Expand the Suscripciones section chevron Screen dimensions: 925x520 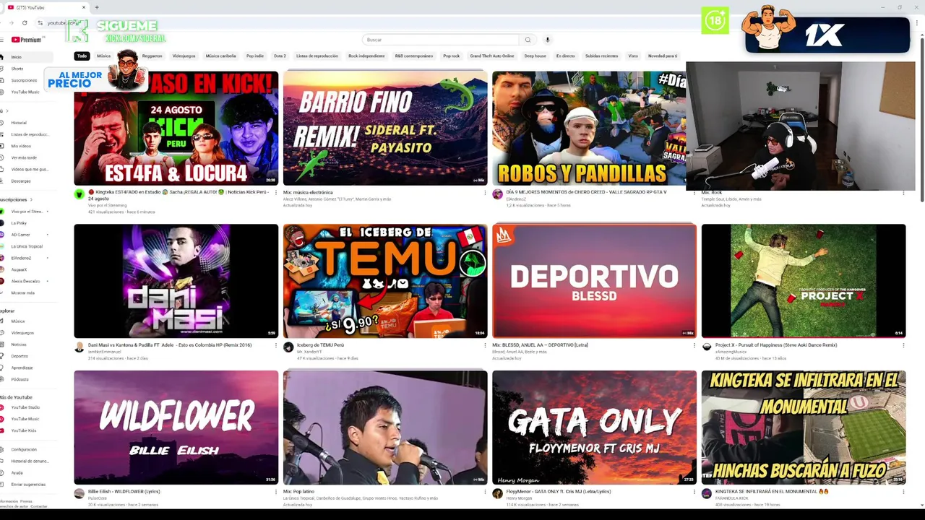point(31,199)
